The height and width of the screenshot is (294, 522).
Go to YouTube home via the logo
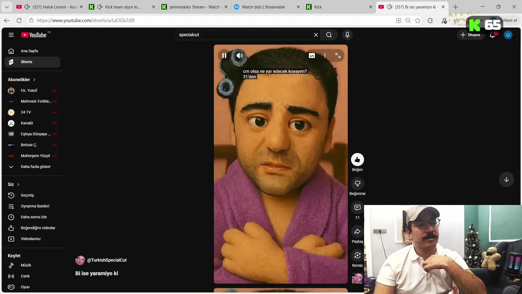[34, 35]
